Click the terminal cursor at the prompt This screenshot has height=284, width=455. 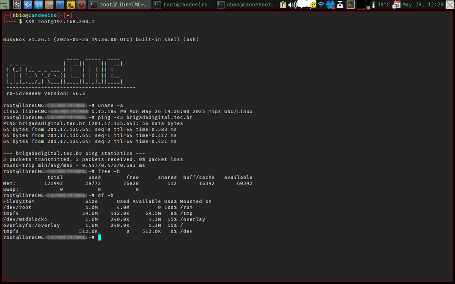100,237
